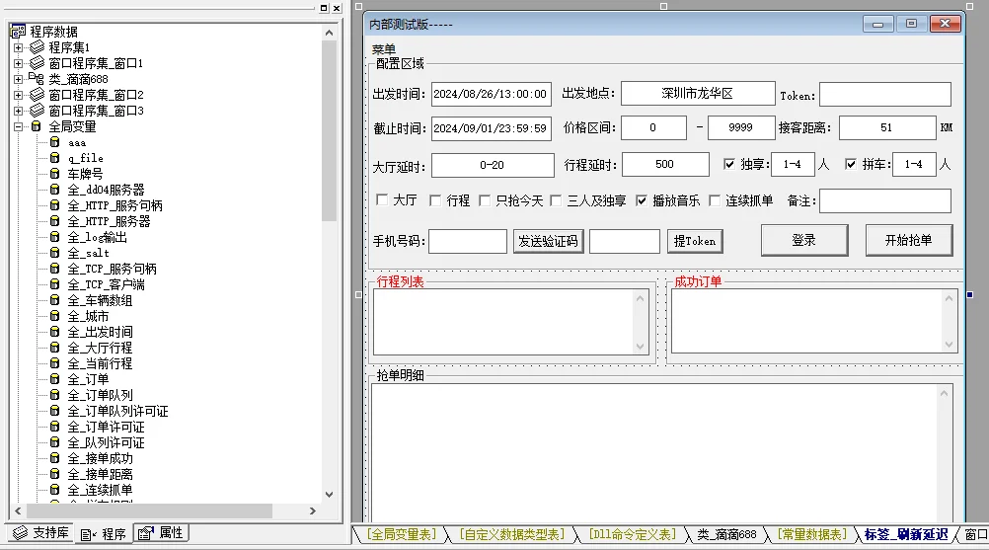Switch to the 自定义数据类型表 tab
989x550 pixels.
pyautogui.click(x=512, y=534)
